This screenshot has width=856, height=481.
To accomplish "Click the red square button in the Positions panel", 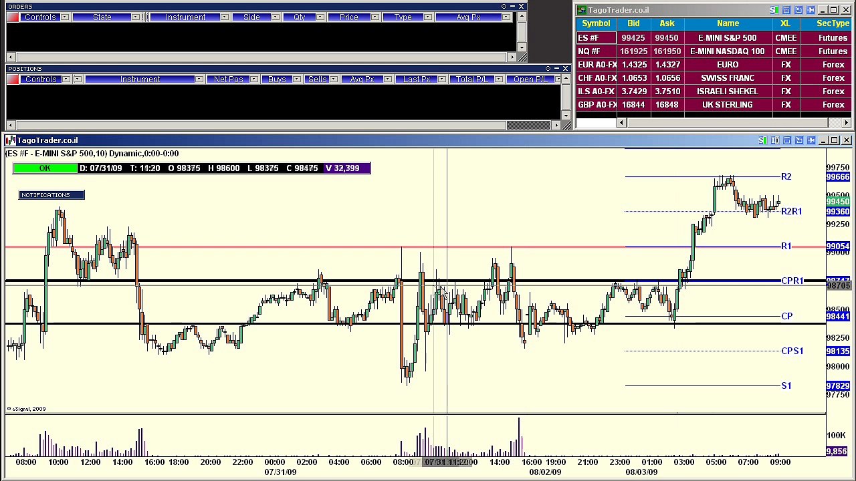I will (13, 79).
